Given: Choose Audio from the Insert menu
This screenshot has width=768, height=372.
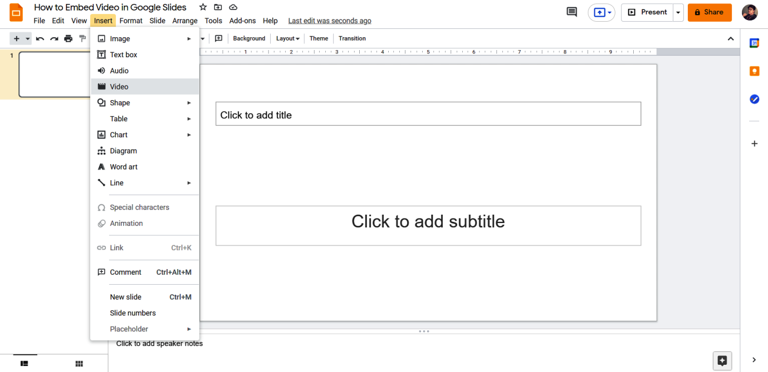Looking at the screenshot, I should 145,71.
